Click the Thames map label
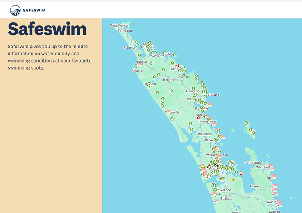302x213 pixels. [255, 186]
